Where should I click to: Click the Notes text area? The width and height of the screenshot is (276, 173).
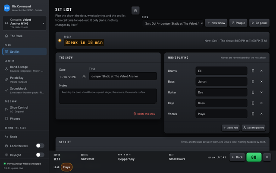(108, 96)
